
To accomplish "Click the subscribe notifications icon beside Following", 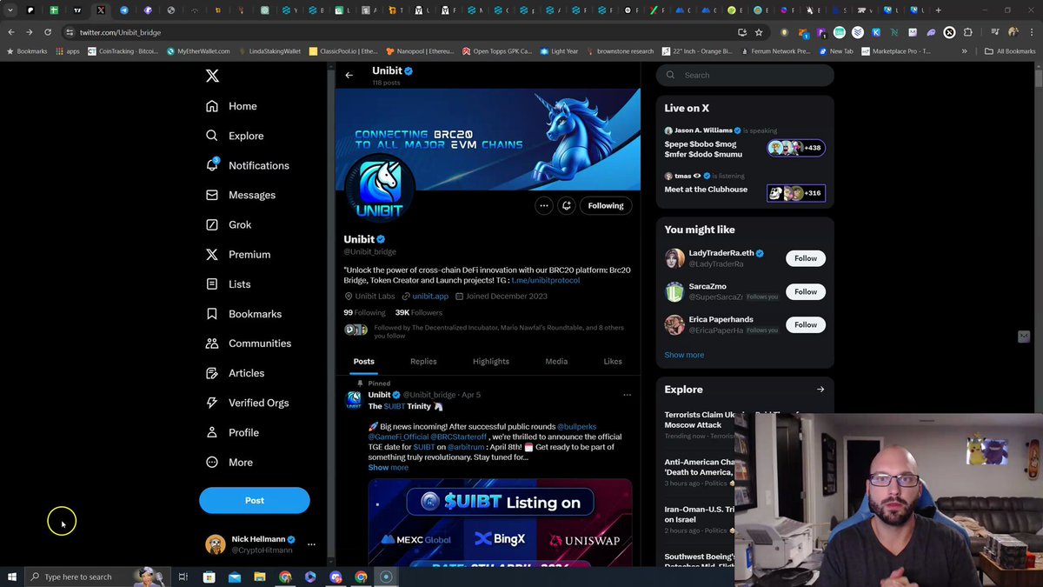I will (x=567, y=205).
